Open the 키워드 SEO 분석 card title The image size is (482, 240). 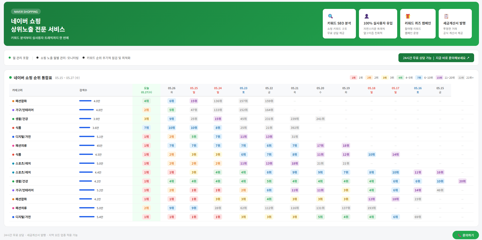[339, 23]
